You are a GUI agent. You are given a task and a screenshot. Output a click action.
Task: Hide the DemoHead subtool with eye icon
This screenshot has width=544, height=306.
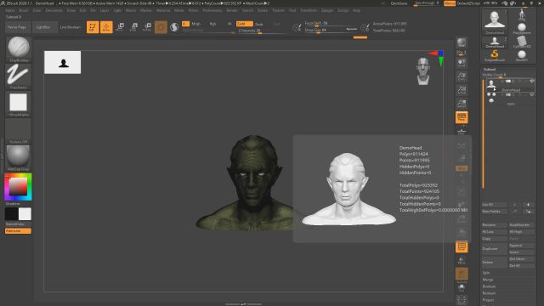pos(532,82)
